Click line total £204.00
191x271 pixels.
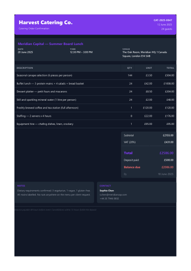click(x=170, y=91)
